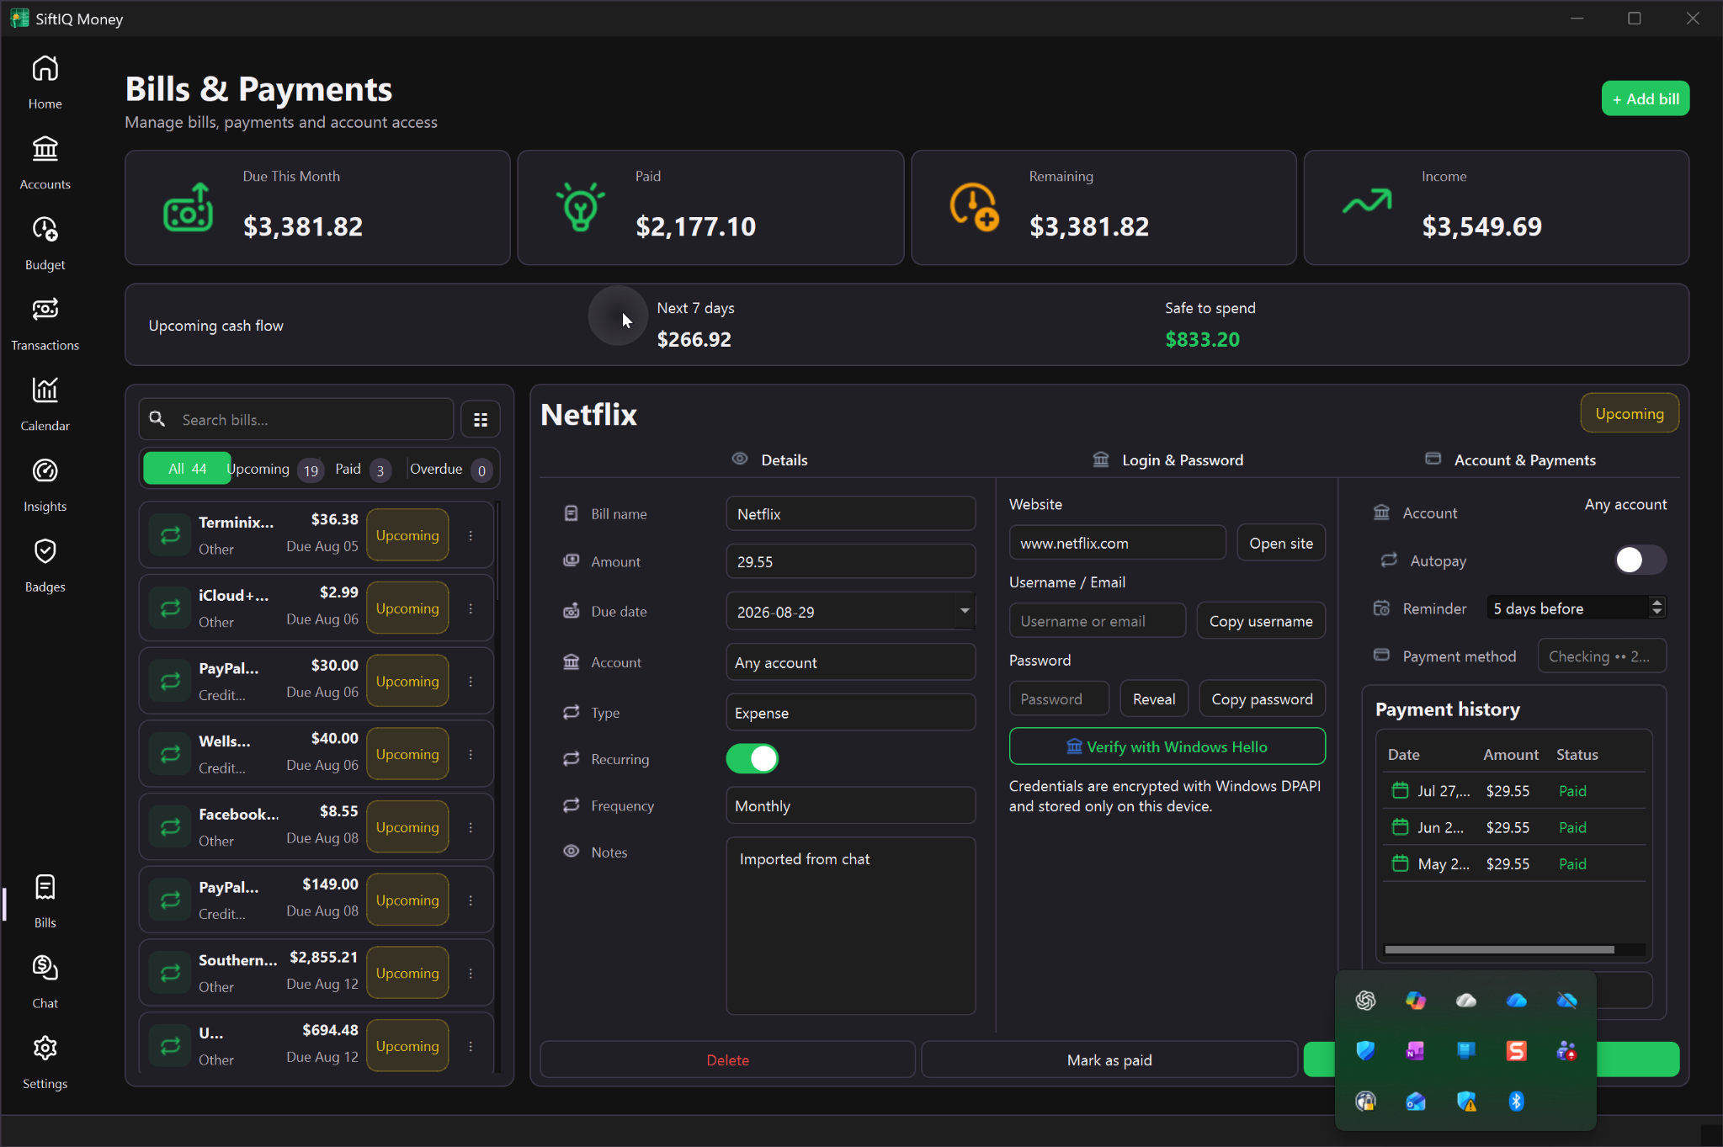The height and width of the screenshot is (1147, 1723).
Task: Click the Bluetooth tray icon
Action: pos(1516,1101)
